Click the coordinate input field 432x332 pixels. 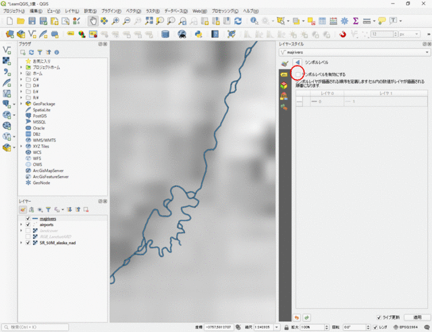[219, 327]
